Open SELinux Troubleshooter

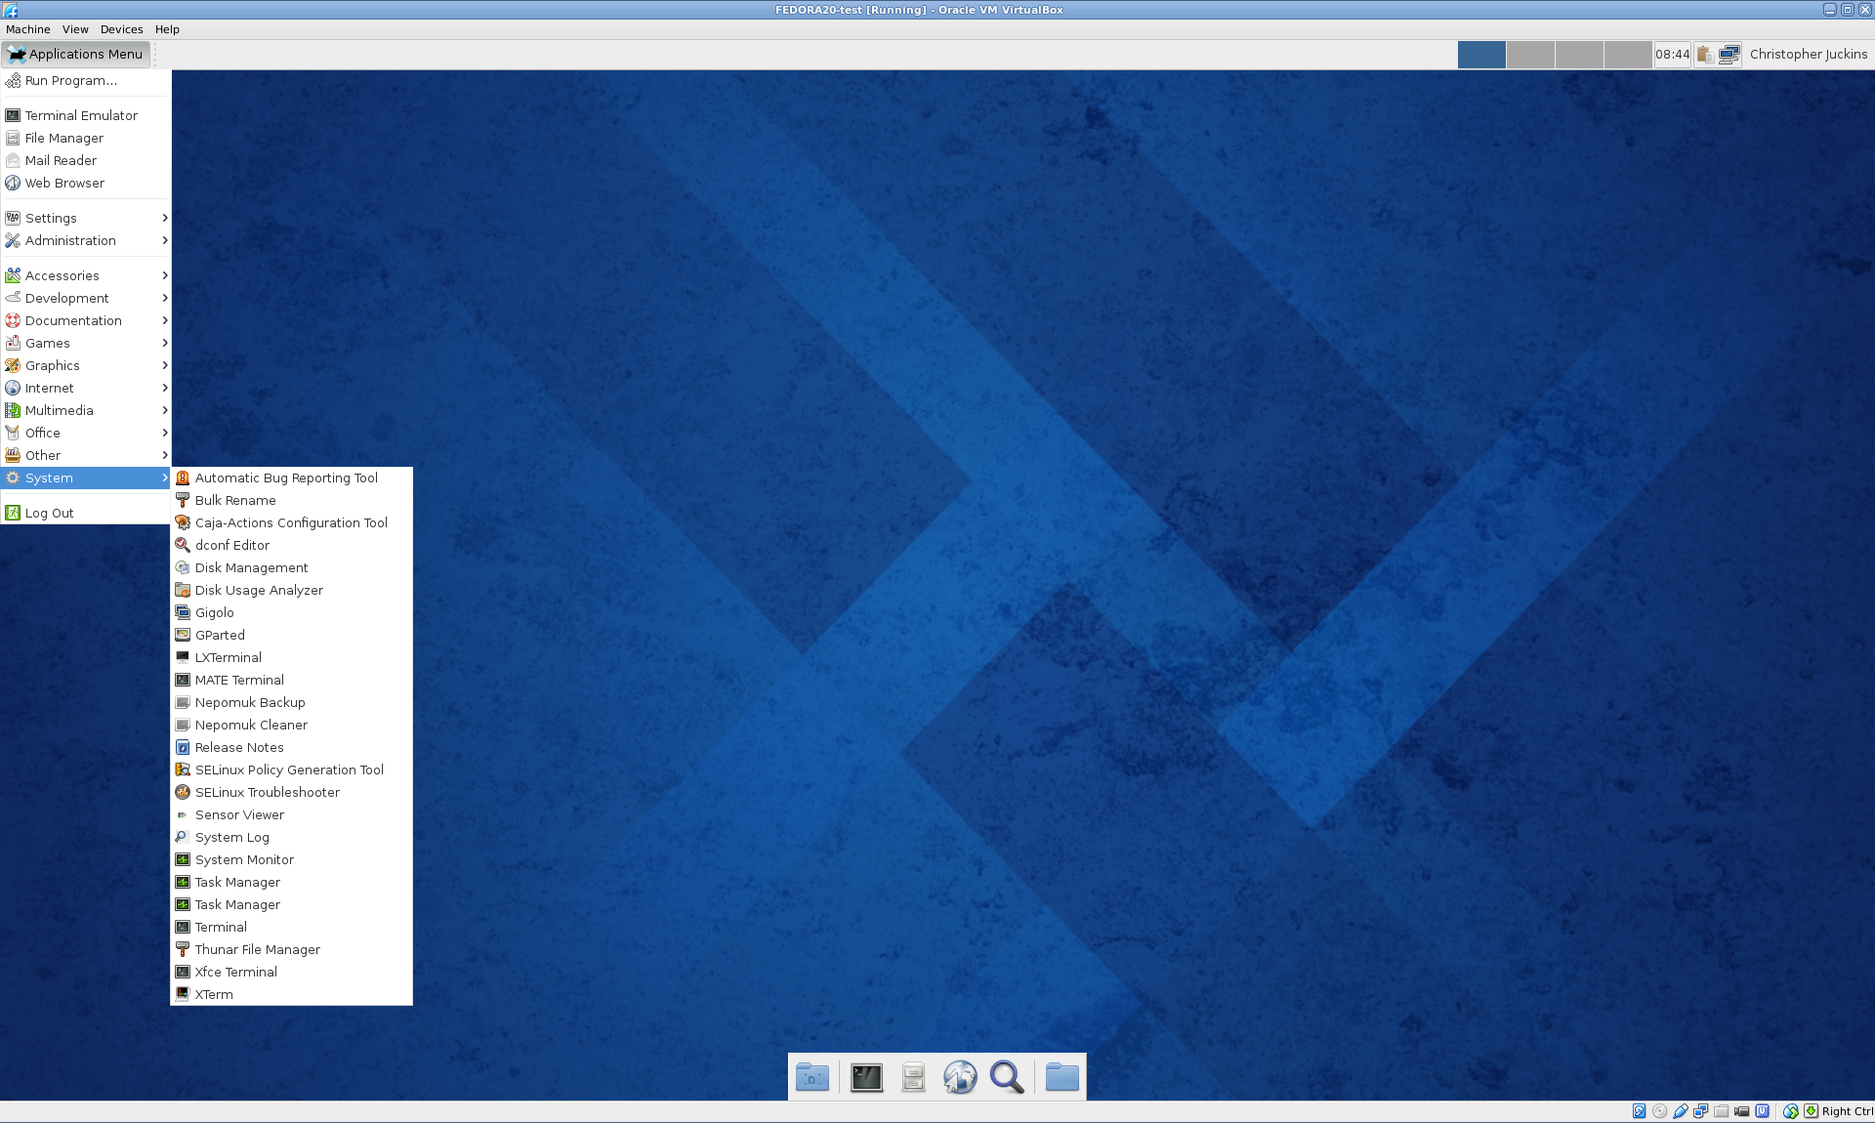click(267, 792)
